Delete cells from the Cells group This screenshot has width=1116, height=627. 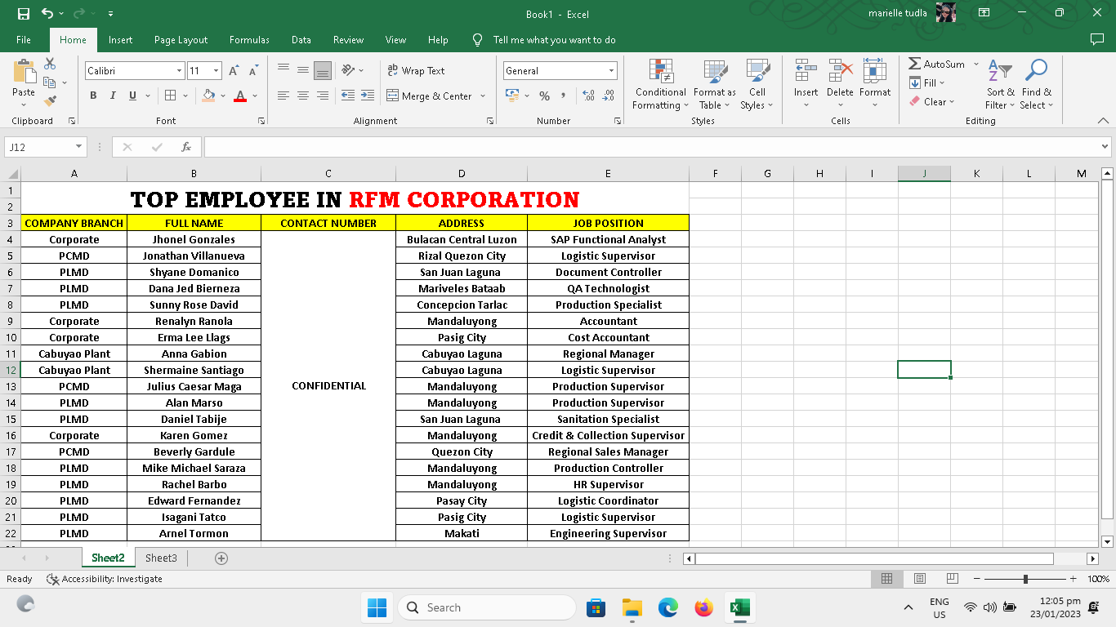click(x=840, y=85)
